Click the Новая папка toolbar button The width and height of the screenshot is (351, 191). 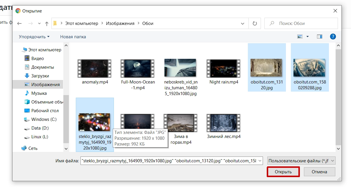pos(73,37)
